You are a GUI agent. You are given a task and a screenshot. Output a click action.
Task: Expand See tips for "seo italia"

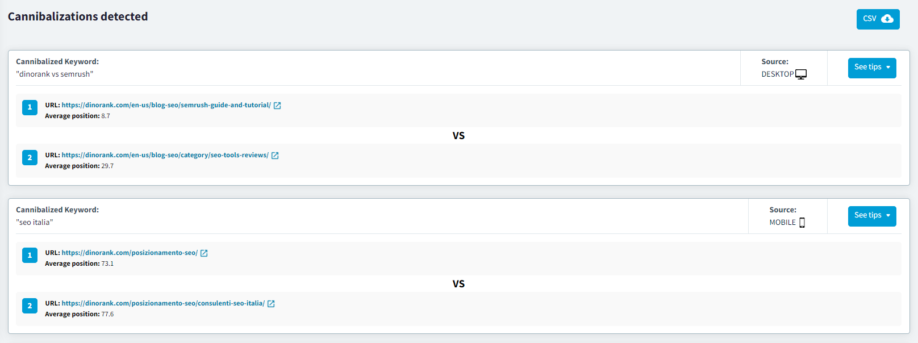[871, 216]
